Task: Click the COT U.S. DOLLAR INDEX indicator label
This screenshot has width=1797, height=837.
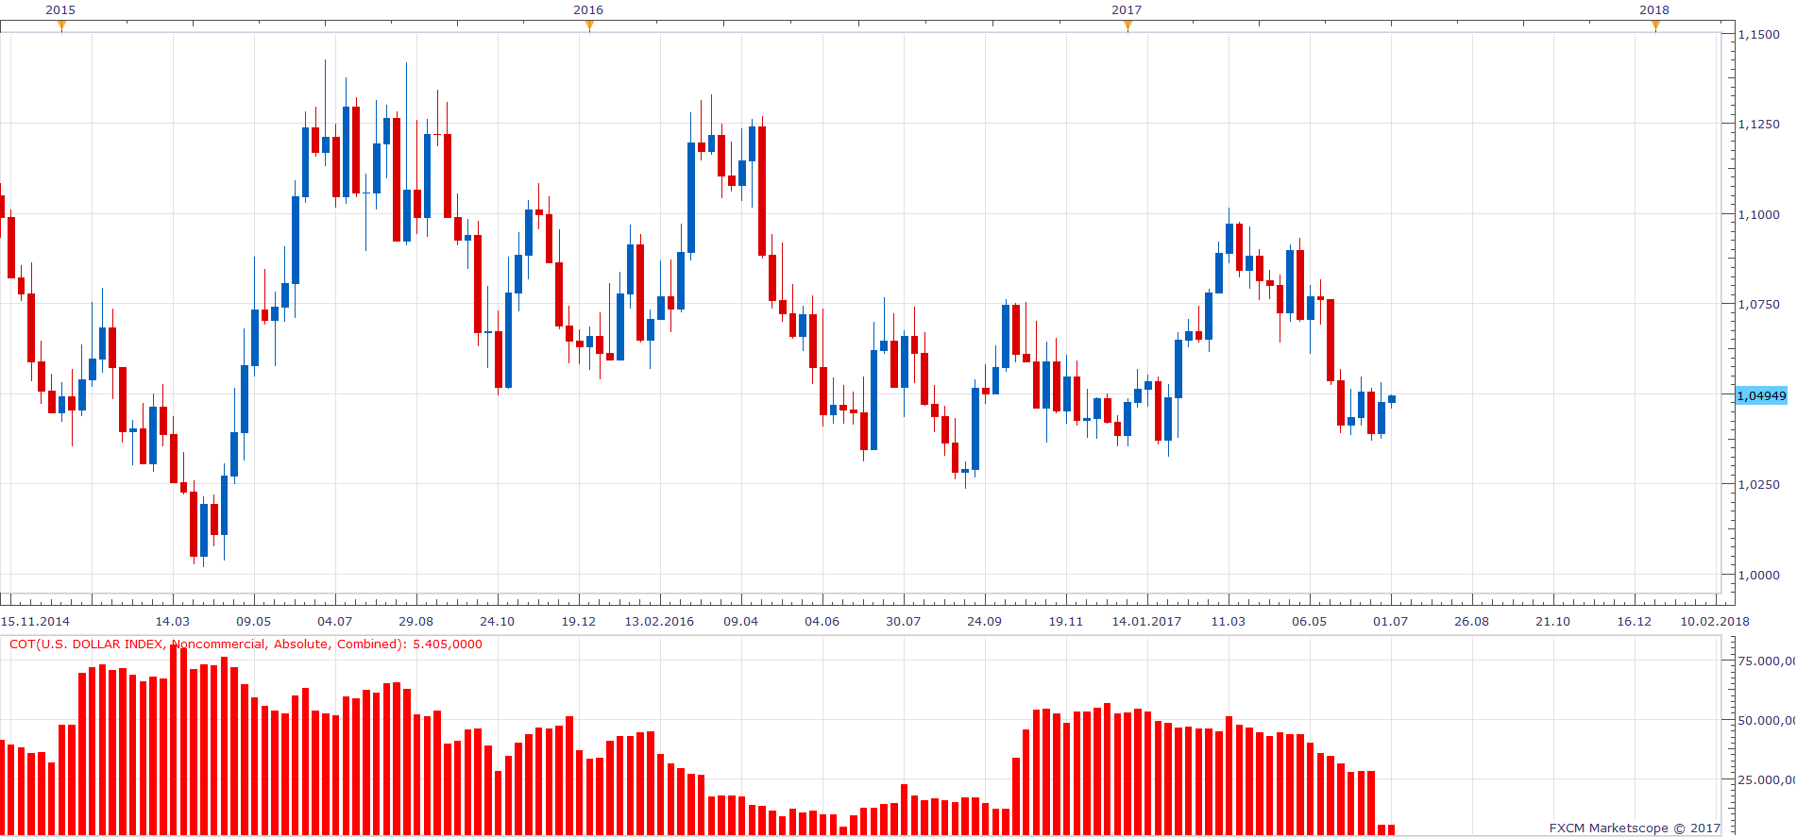Action: tap(246, 644)
